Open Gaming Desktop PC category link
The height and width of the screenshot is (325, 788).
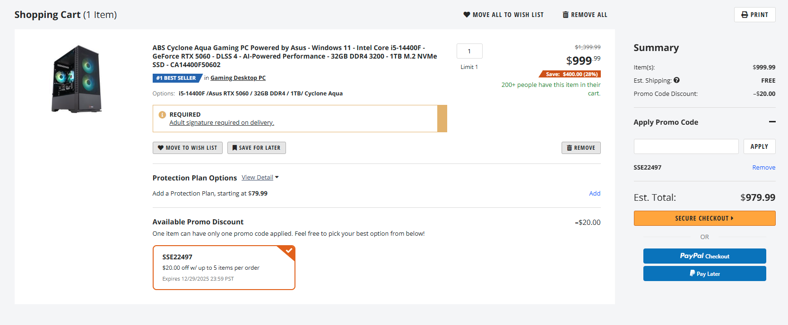coord(238,78)
